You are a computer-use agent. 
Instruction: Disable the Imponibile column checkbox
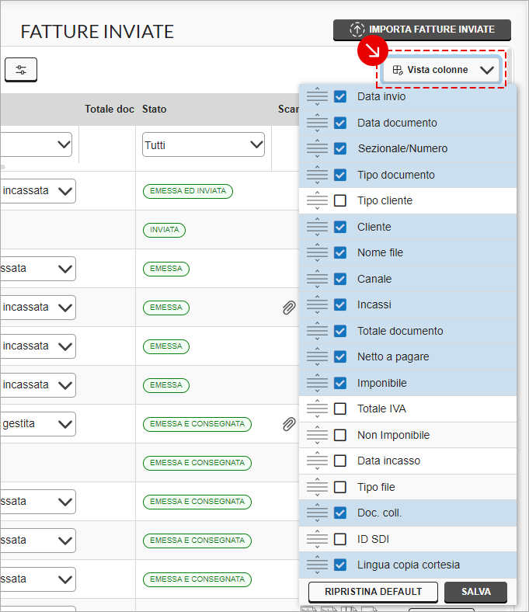pyautogui.click(x=340, y=383)
